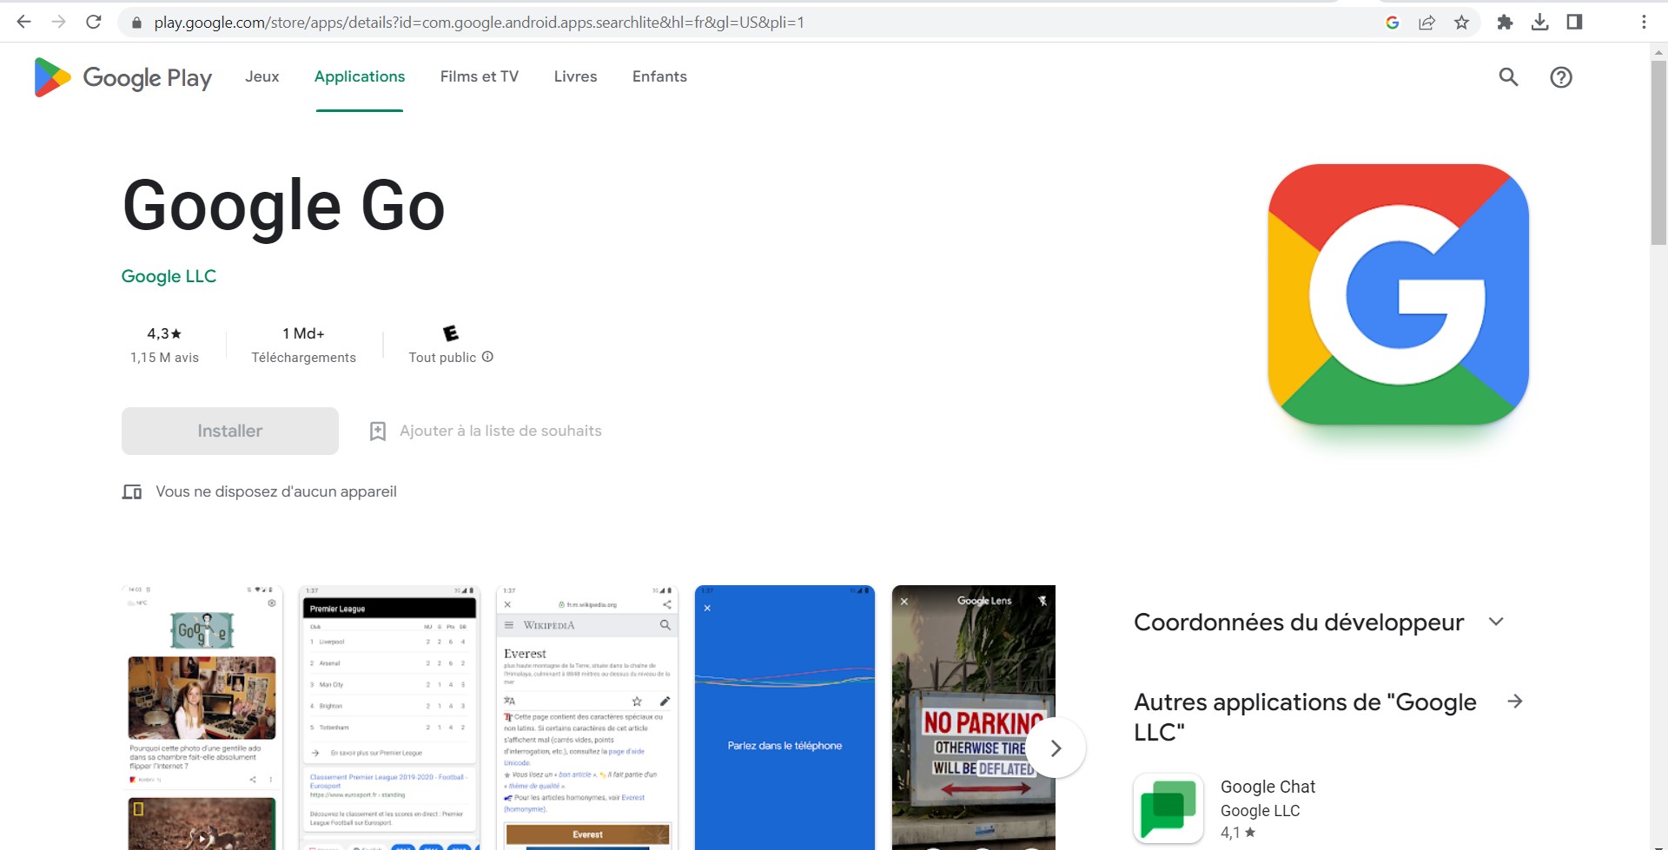Open the No Parking Google Lens screenshot

click(x=964, y=716)
